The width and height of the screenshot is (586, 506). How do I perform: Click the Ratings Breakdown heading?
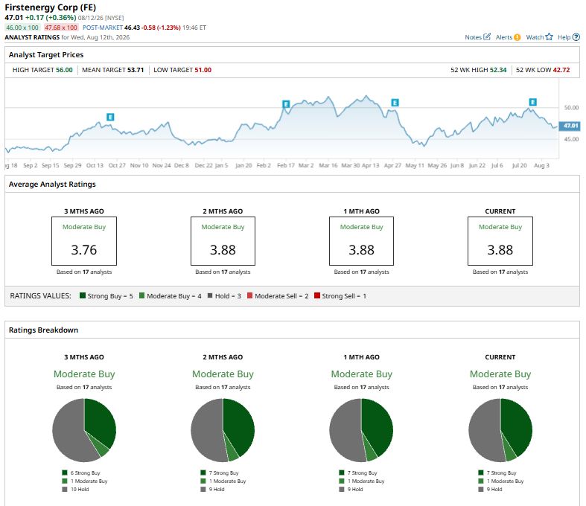tap(43, 330)
